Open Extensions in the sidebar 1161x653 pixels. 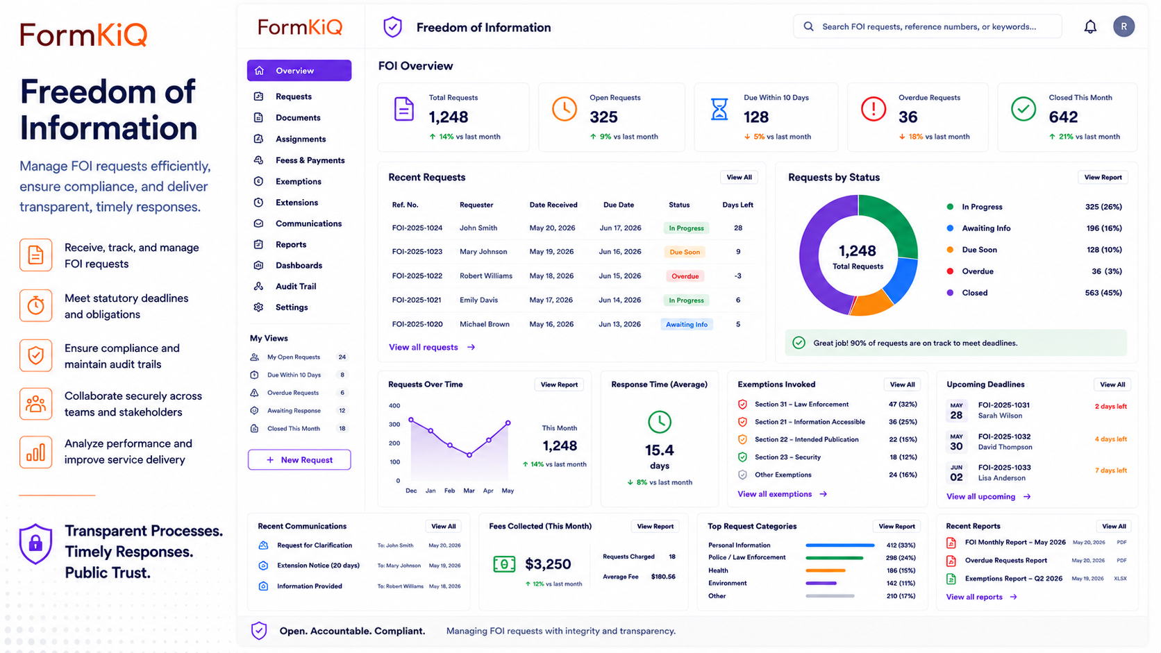[x=299, y=203]
